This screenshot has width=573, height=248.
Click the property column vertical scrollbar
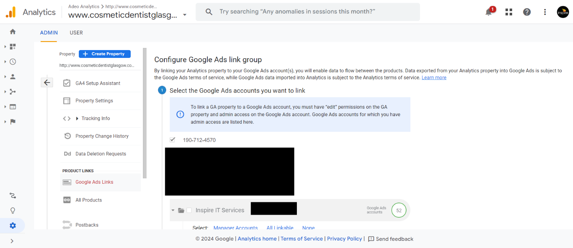pos(145,113)
